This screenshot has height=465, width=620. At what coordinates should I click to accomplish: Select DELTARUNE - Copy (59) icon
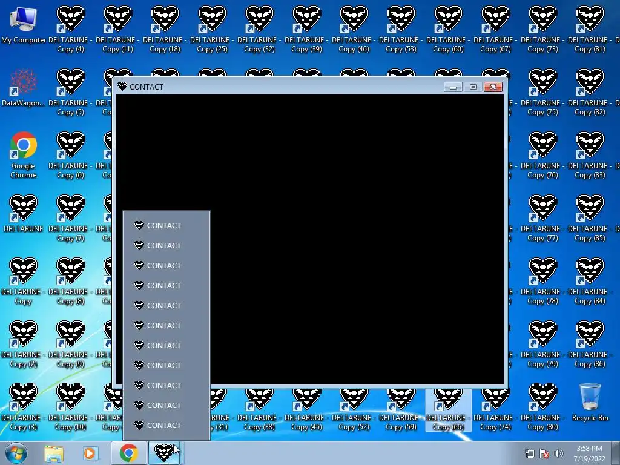[x=401, y=410]
